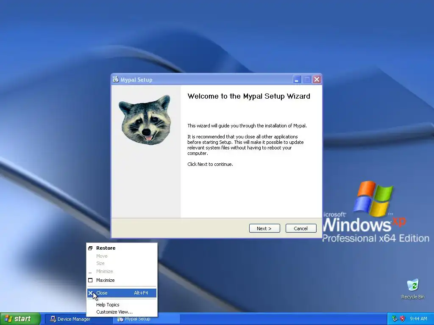
Task: Open the Windows start menu
Action: (20, 319)
